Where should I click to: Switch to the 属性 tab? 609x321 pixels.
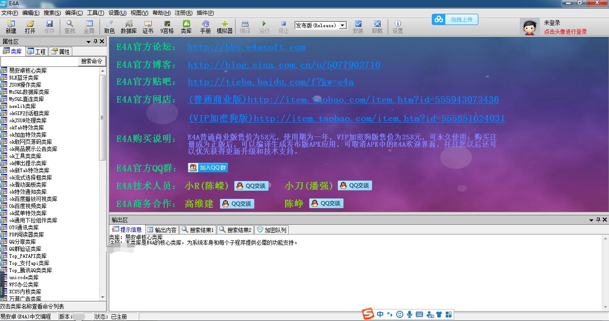pyautogui.click(x=60, y=51)
